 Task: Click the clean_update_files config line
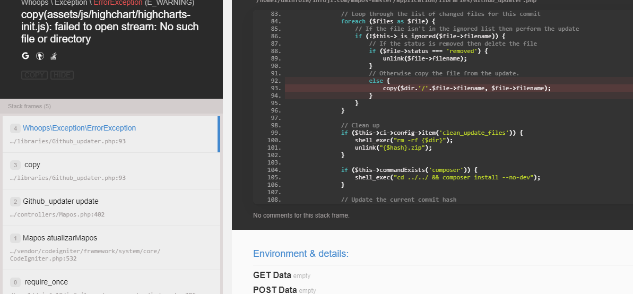(431, 133)
